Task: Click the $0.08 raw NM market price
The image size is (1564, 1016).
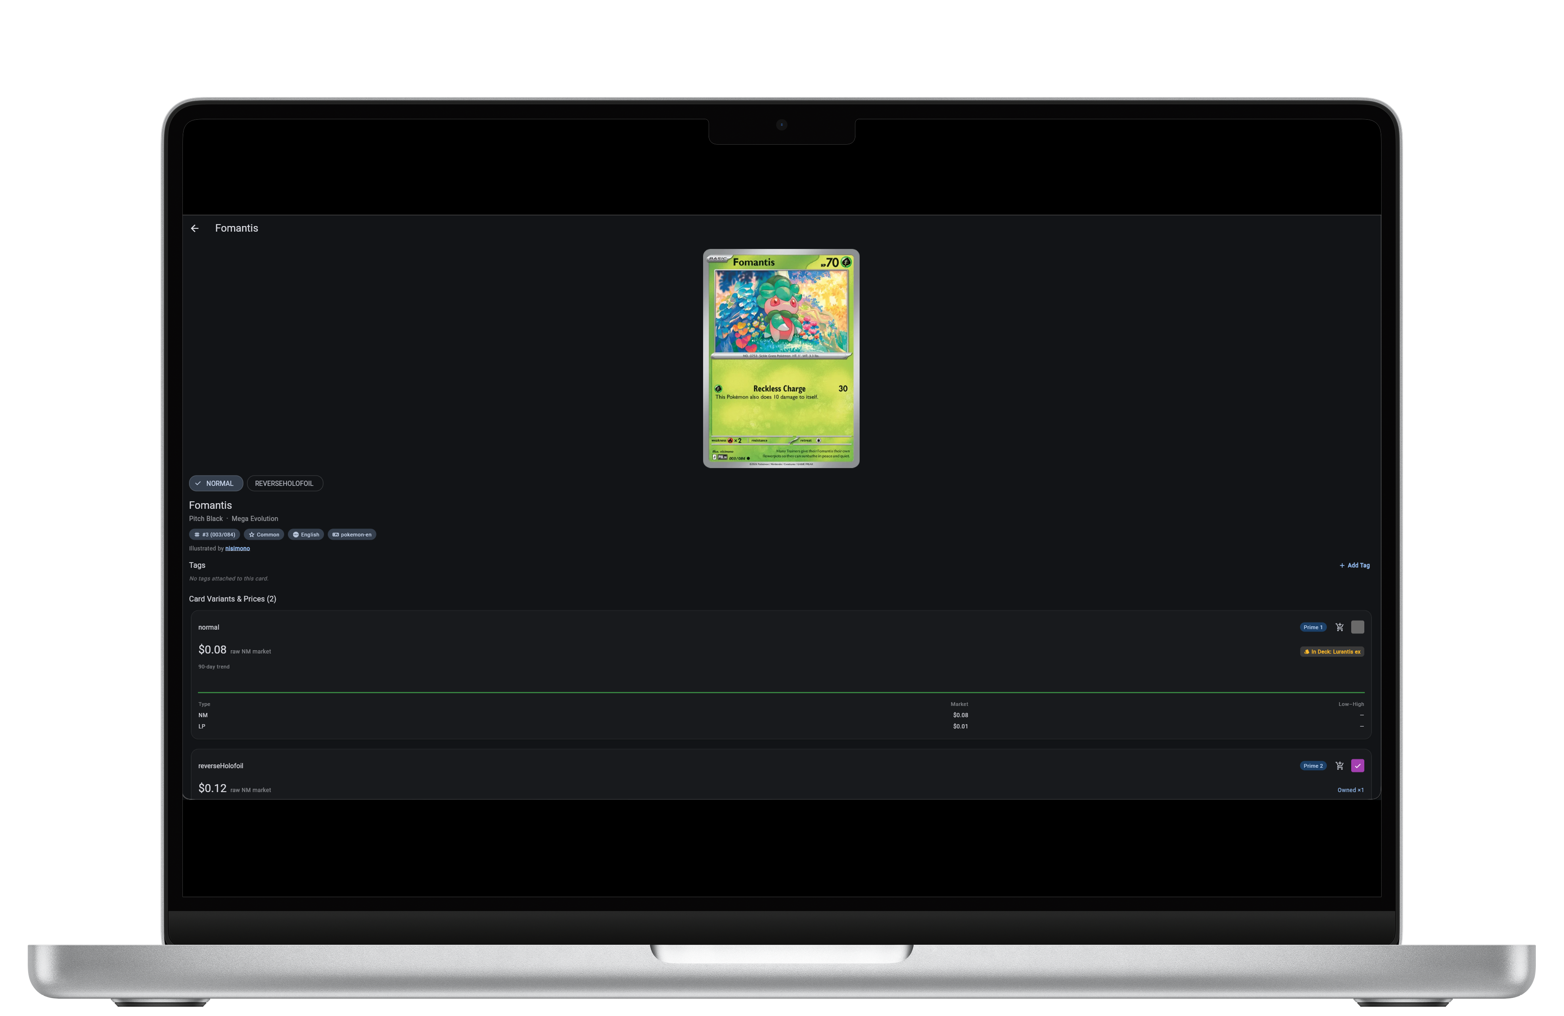Action: [212, 649]
